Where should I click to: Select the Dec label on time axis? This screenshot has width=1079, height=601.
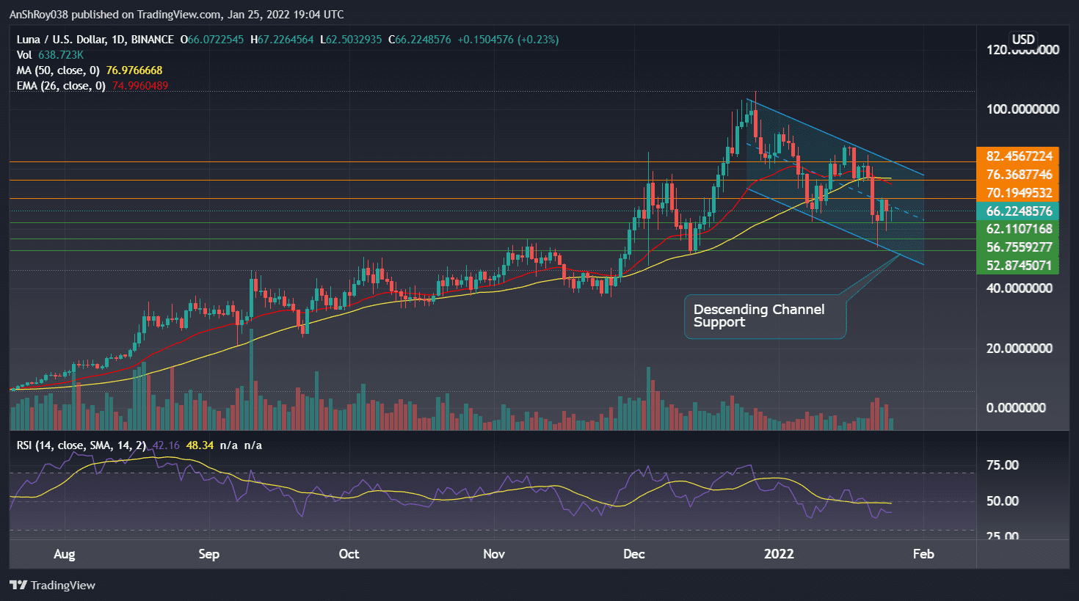click(633, 554)
